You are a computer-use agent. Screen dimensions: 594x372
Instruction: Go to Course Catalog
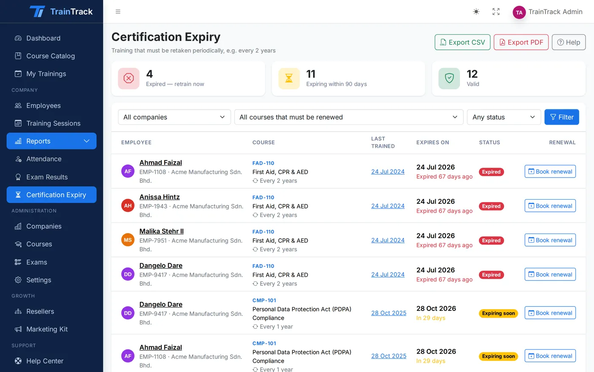(51, 56)
